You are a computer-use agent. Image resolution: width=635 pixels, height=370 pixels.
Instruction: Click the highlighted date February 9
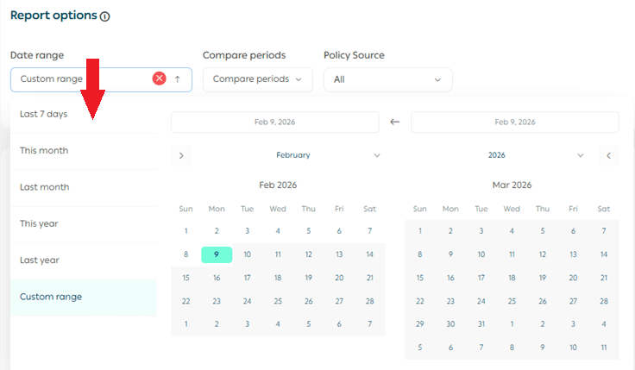tap(217, 254)
